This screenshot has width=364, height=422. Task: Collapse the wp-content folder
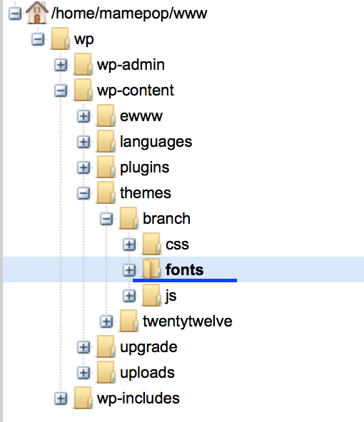tap(61, 91)
